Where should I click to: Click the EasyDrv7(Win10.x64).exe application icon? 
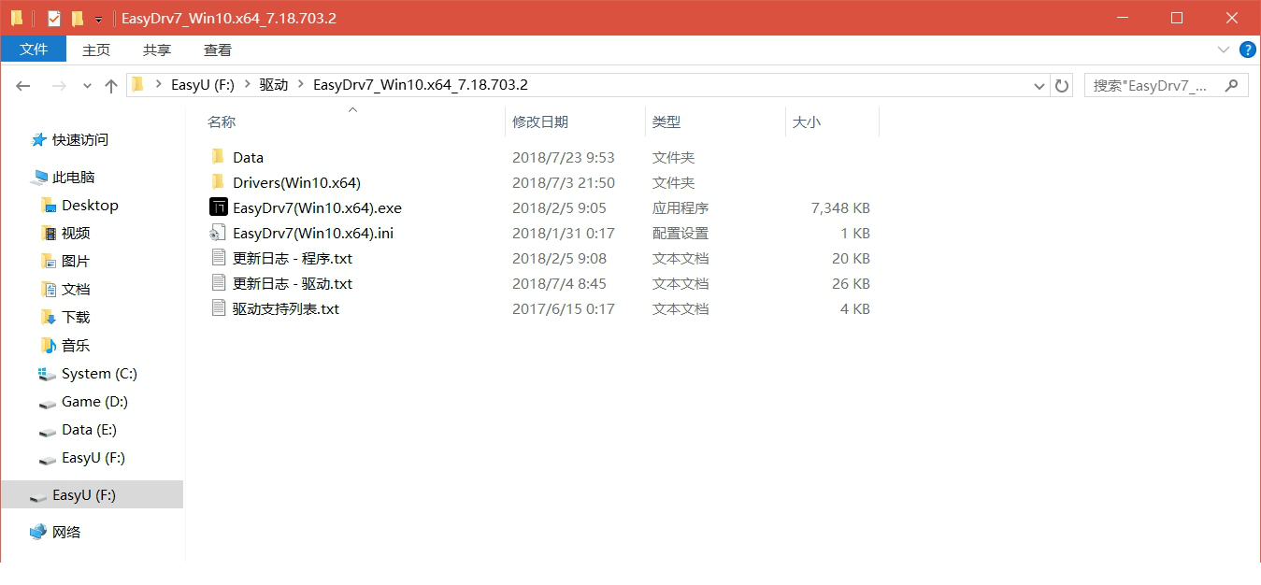click(219, 207)
